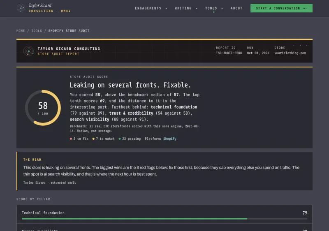Viewport: 329px width, 231px height.
Task: Click benchmark note about 31 DTC storefronts
Action: point(134,129)
